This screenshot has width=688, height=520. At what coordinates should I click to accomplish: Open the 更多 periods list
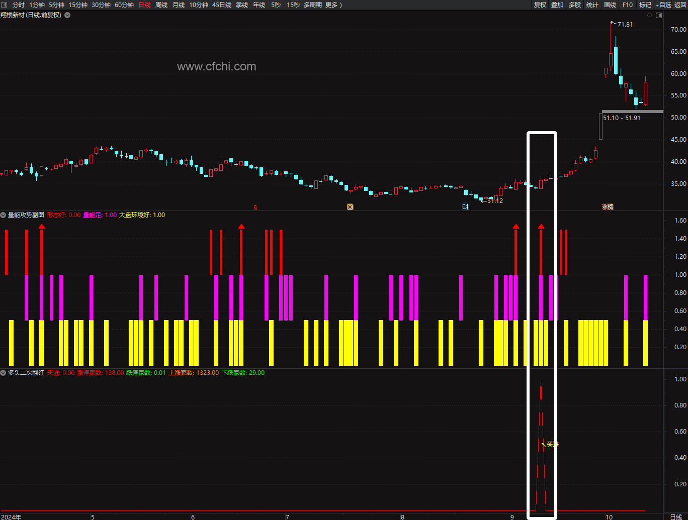pos(334,5)
